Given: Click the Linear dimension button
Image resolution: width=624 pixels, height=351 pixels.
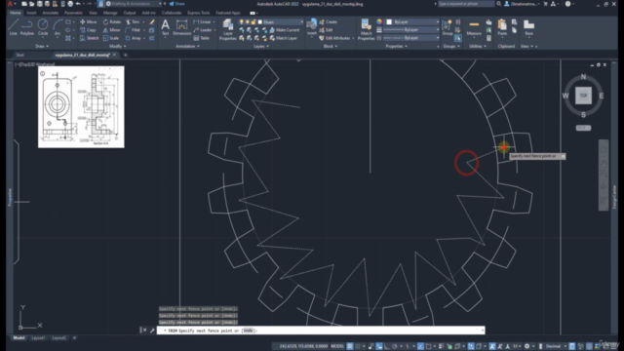Looking at the screenshot, I should (x=203, y=21).
